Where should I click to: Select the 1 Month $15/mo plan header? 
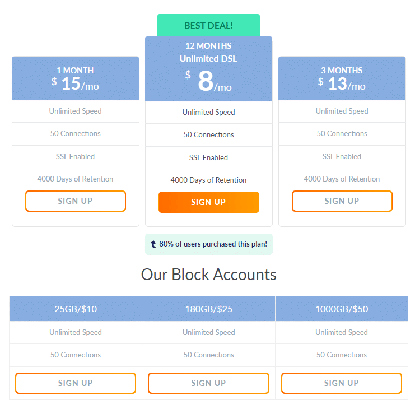click(76, 78)
